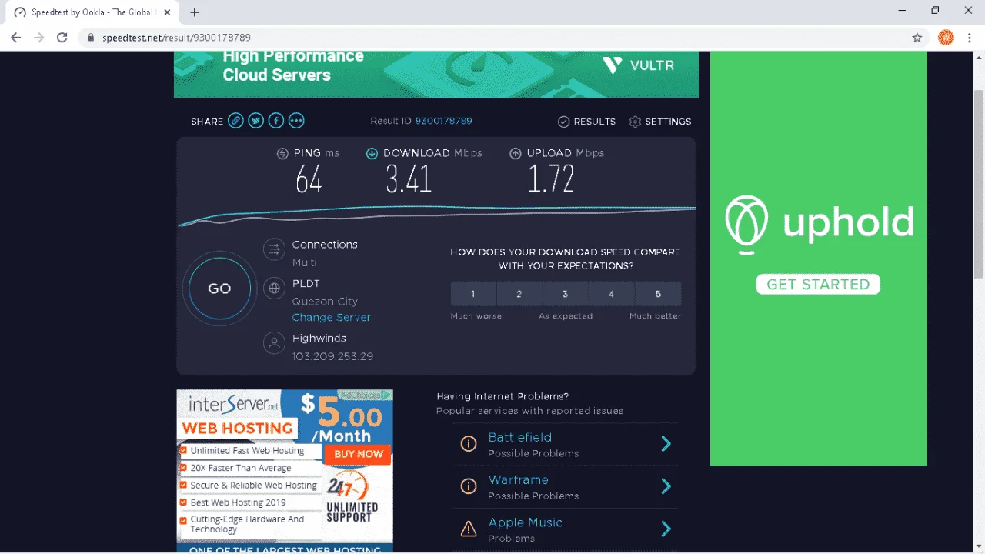Click the Battlefield warning icon
The height and width of the screenshot is (554, 985).
tap(468, 444)
